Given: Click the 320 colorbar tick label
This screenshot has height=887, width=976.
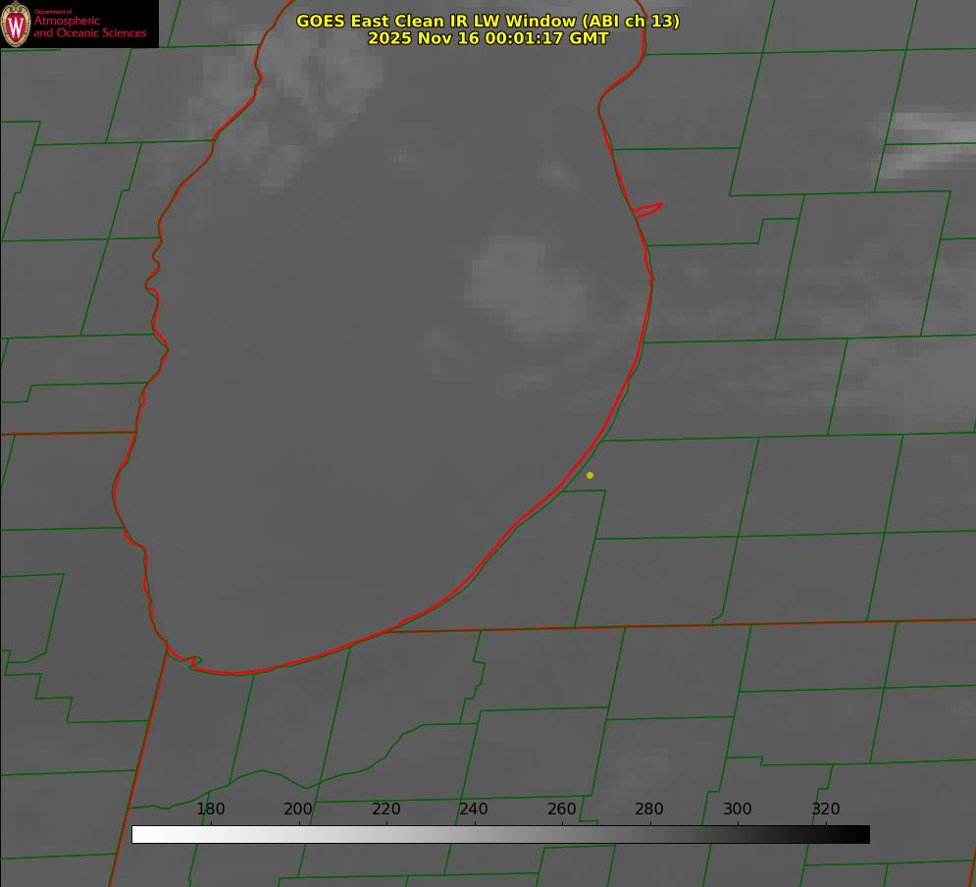Looking at the screenshot, I should [x=826, y=809].
